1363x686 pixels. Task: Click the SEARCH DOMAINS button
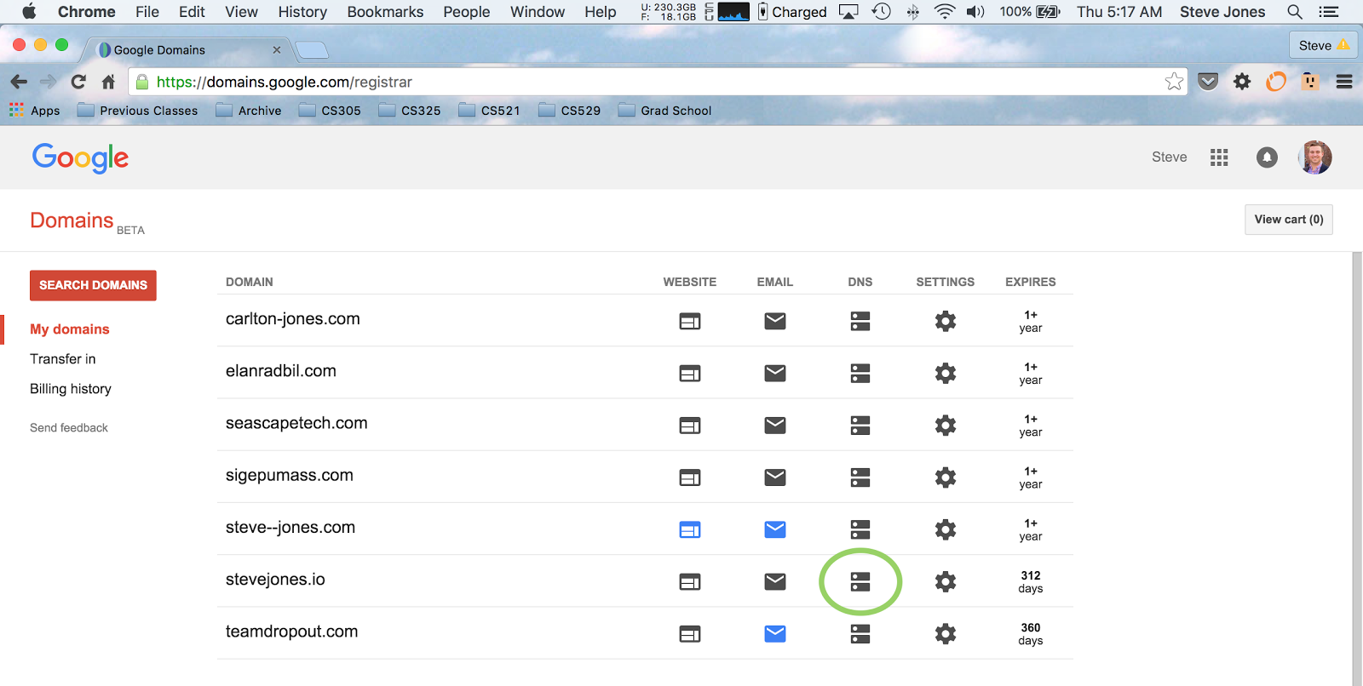[93, 285]
